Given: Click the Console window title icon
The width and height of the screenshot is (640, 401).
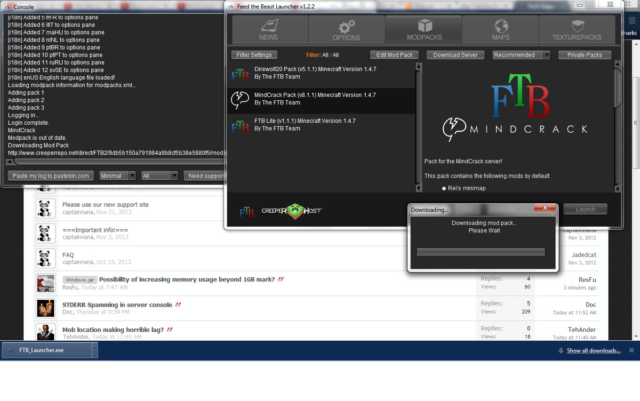Looking at the screenshot, I should coord(8,7).
